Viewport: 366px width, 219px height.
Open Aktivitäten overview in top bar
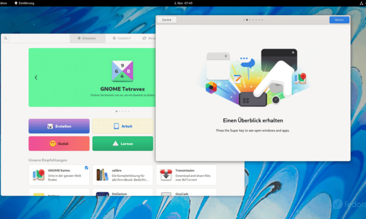[4, 3]
